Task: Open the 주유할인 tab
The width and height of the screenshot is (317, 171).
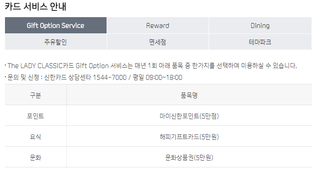Action: pos(56,42)
